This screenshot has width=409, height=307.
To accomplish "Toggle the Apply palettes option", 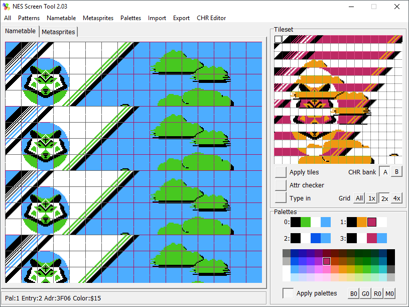I will (289, 293).
